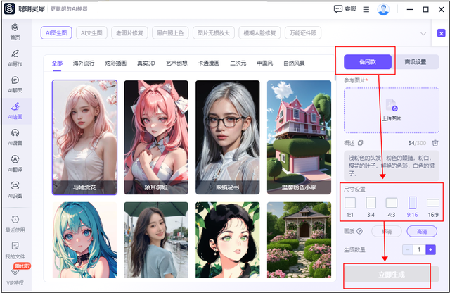Click the 生成数量 quantity field
The width and height of the screenshot is (450, 293).
coord(419,249)
